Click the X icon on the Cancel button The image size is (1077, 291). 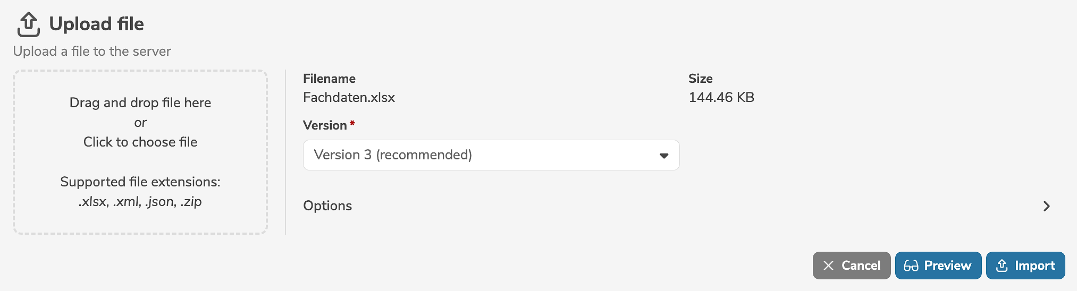(828, 266)
